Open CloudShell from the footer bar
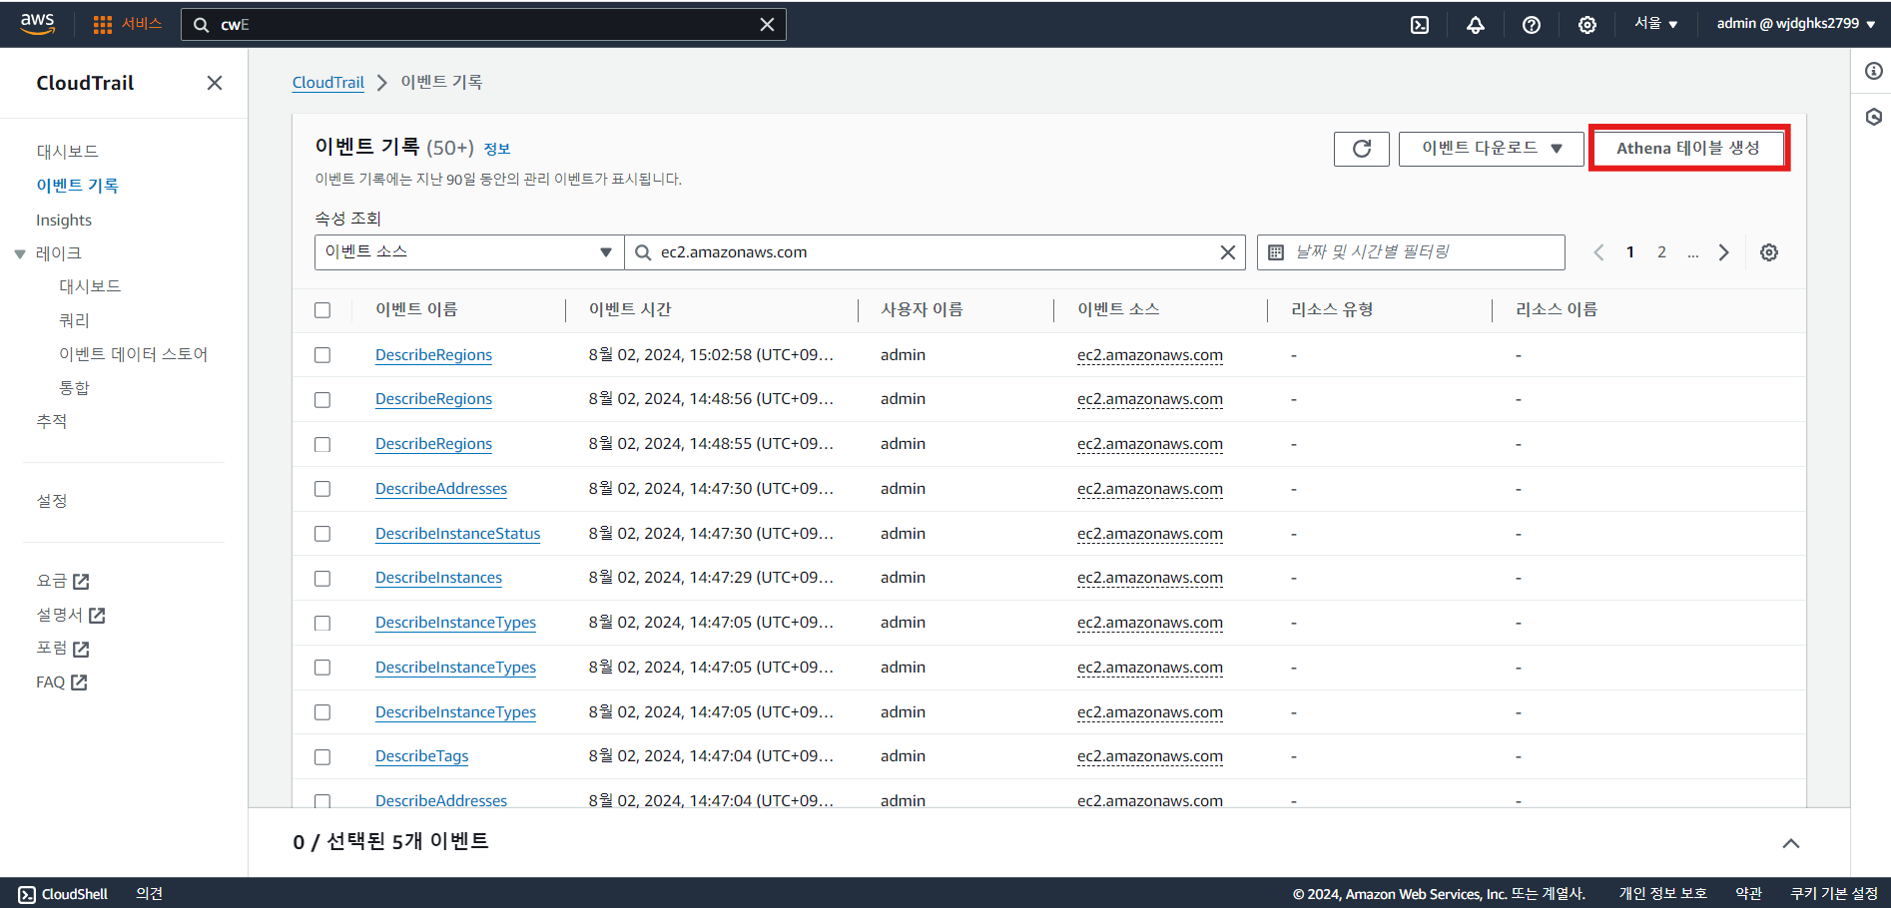The height and width of the screenshot is (908, 1891). point(63,894)
